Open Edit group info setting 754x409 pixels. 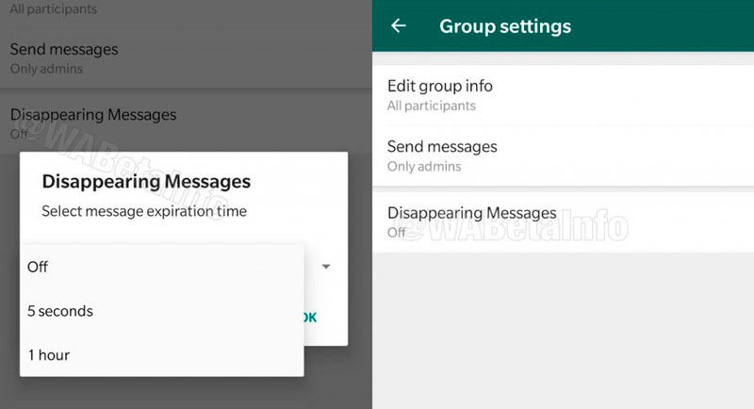coord(563,95)
